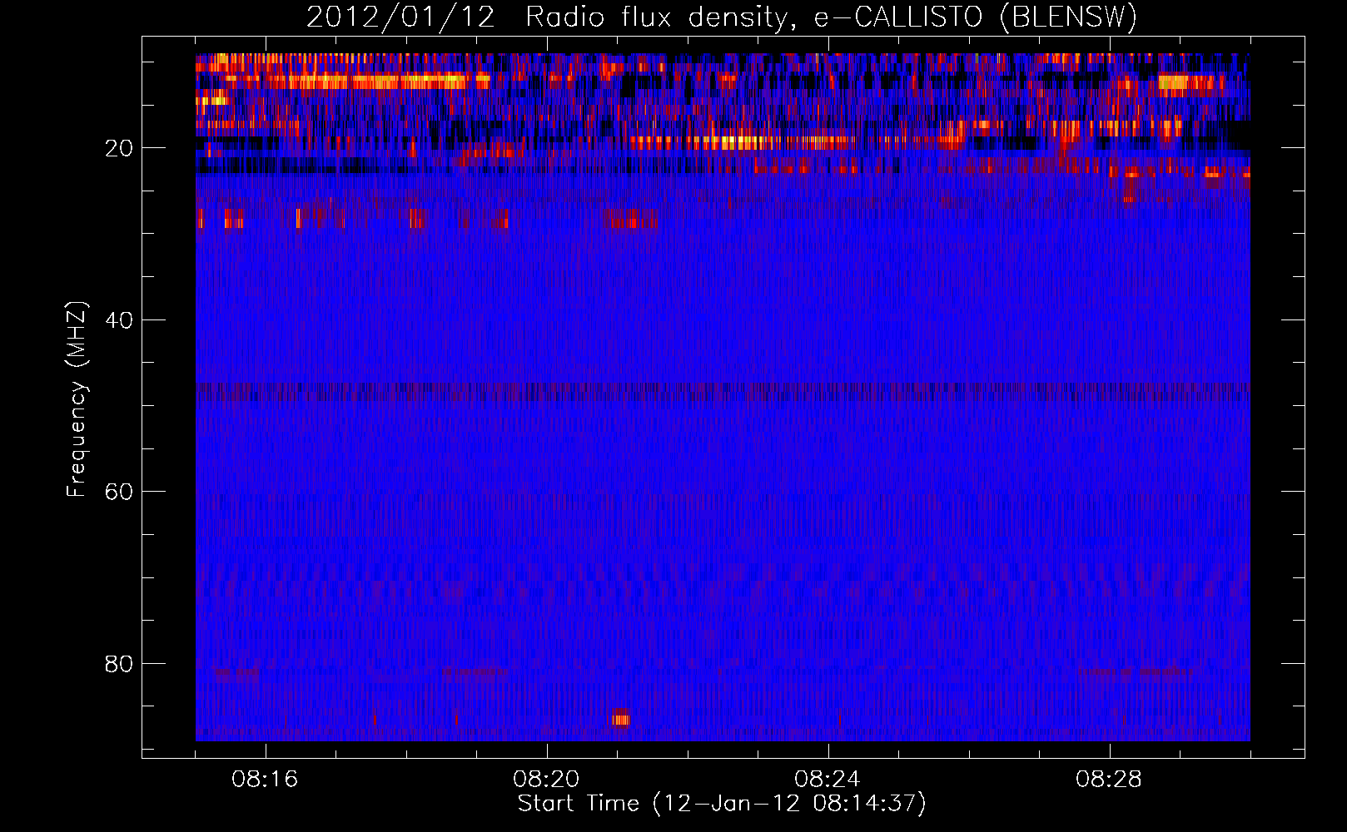Click the 08:16 time tick label
Viewport: 1347px width, 832px height.
pos(265,780)
